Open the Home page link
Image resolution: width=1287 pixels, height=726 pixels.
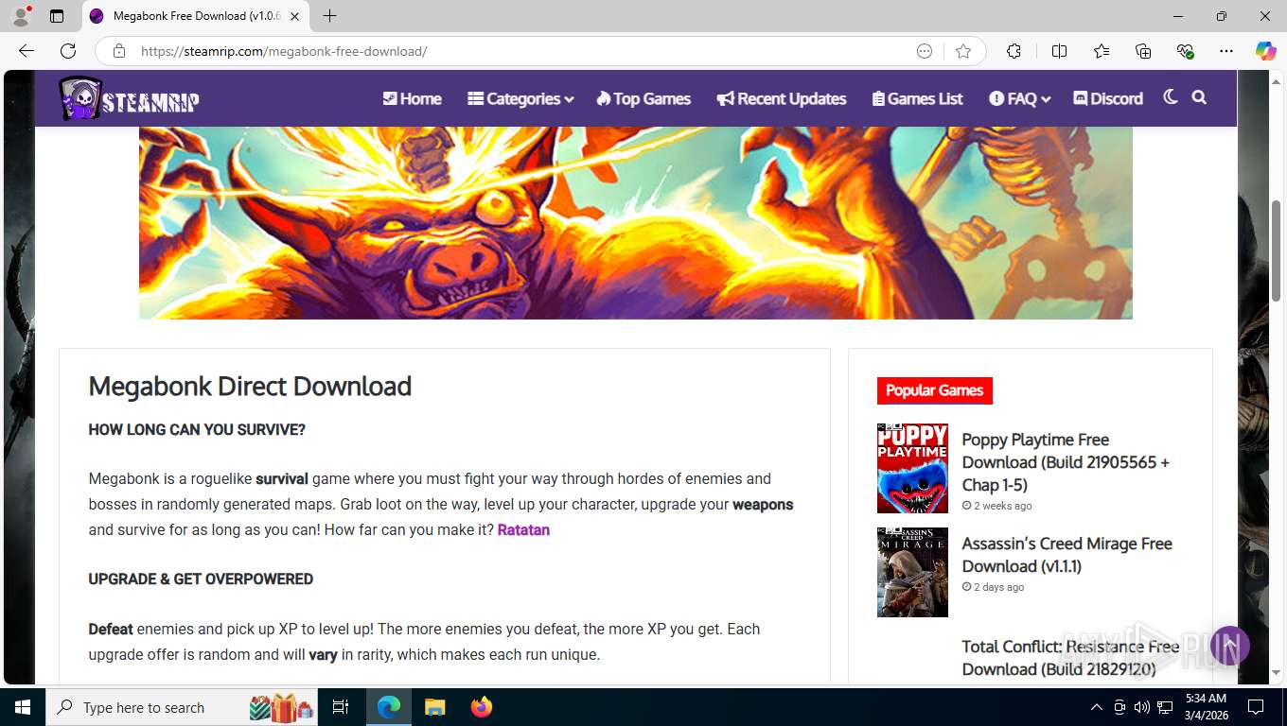click(x=412, y=98)
